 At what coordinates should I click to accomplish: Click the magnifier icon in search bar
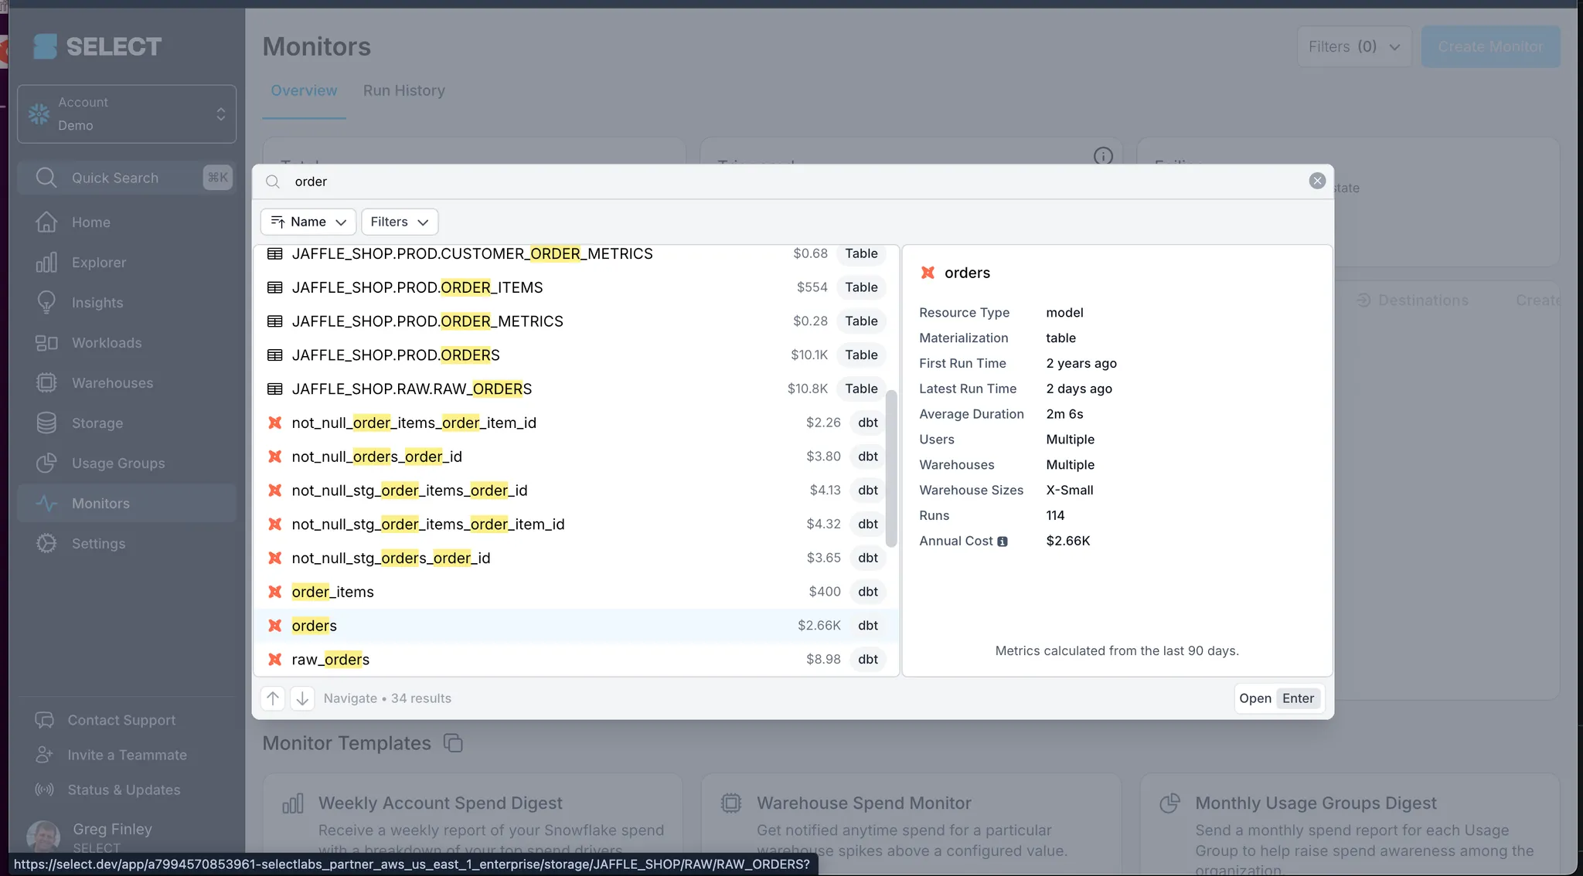point(273,182)
